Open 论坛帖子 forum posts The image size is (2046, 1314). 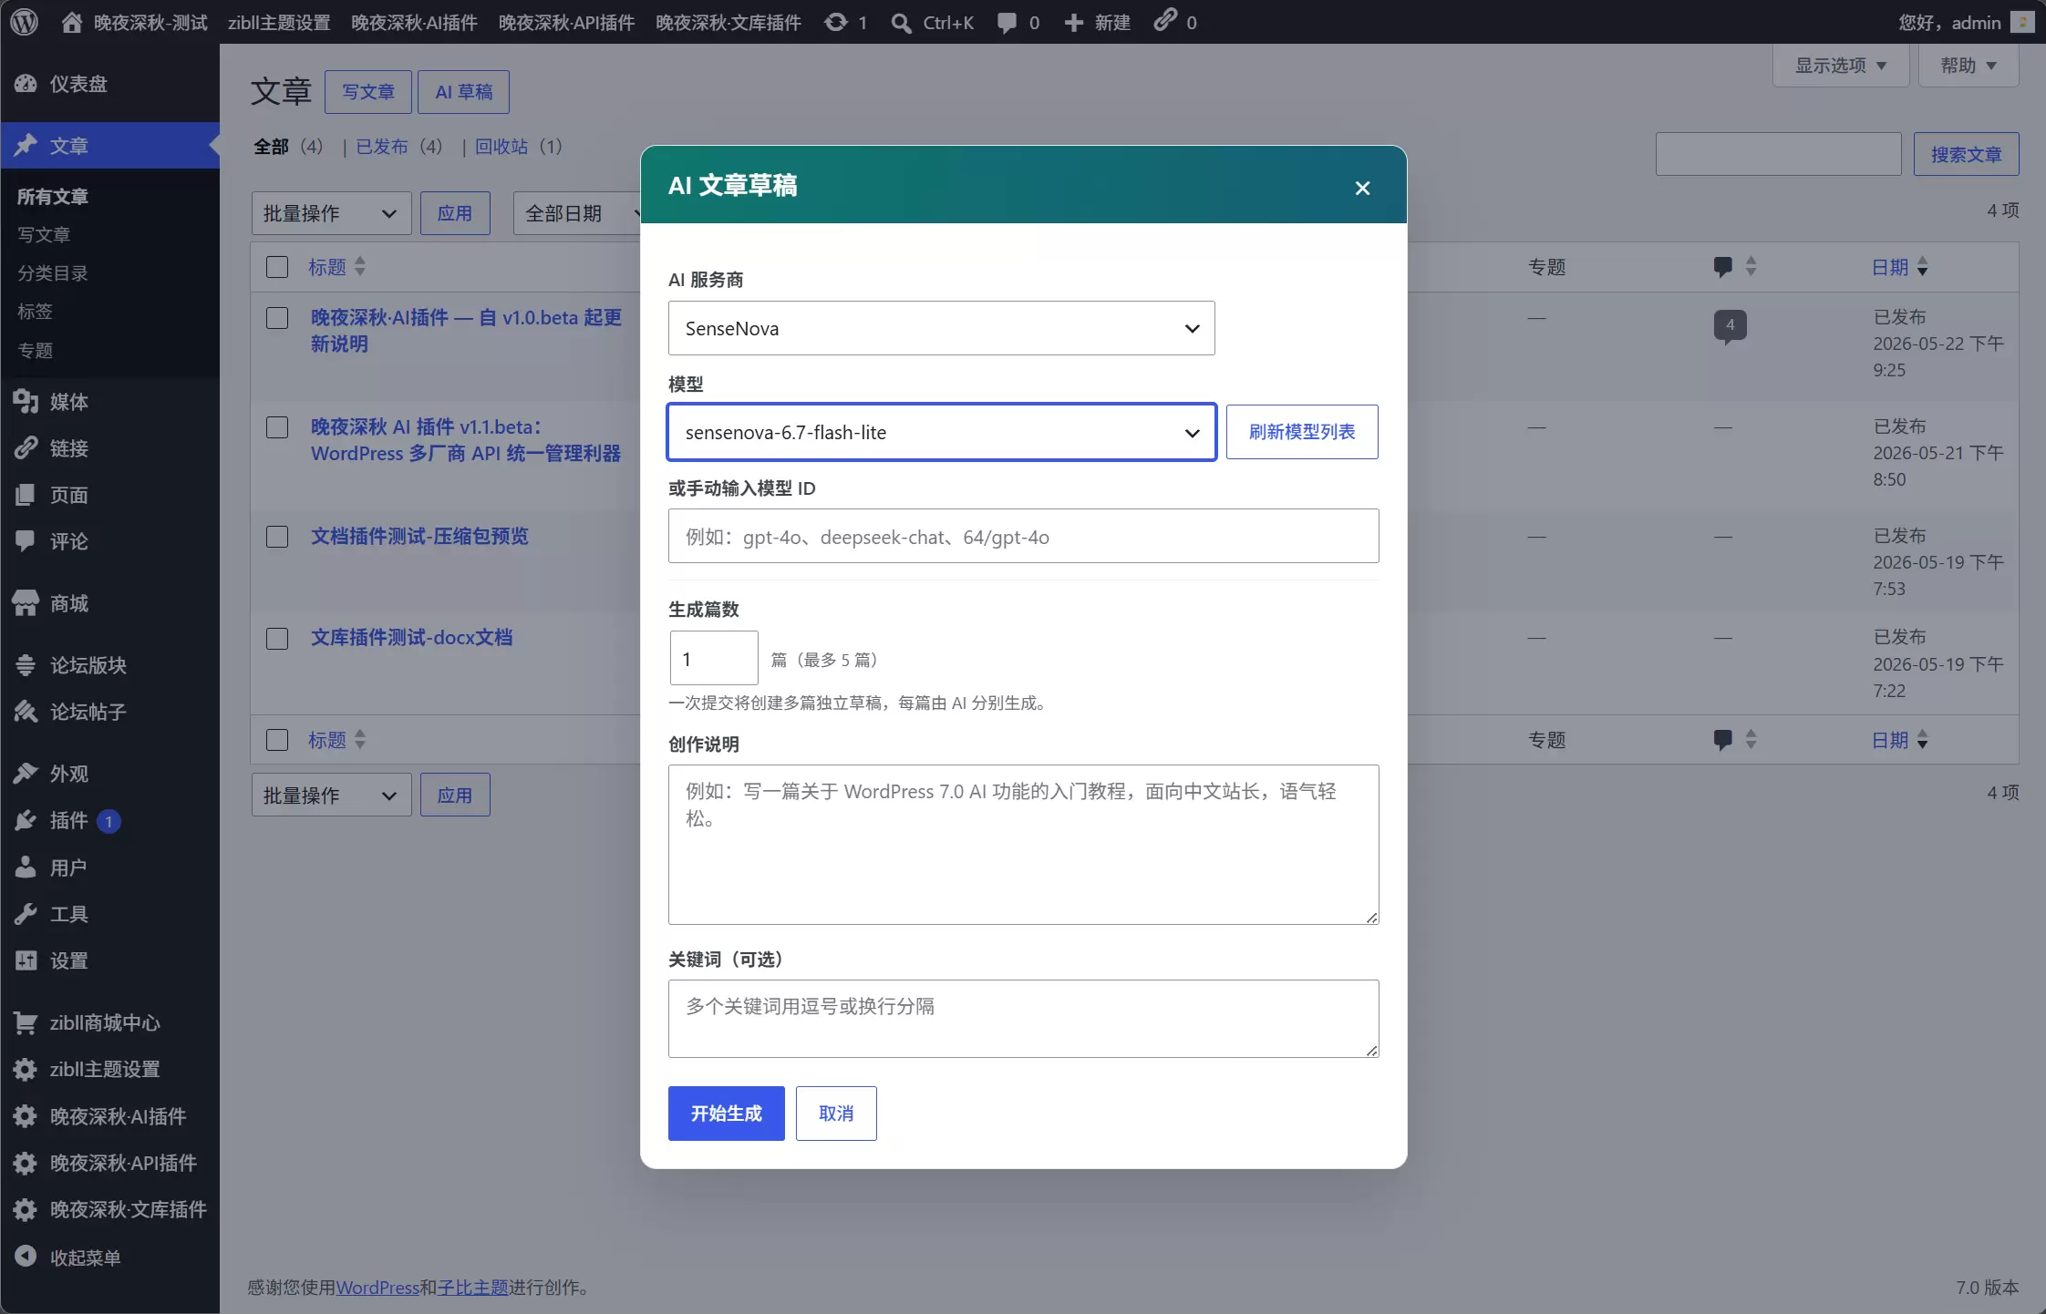point(109,712)
